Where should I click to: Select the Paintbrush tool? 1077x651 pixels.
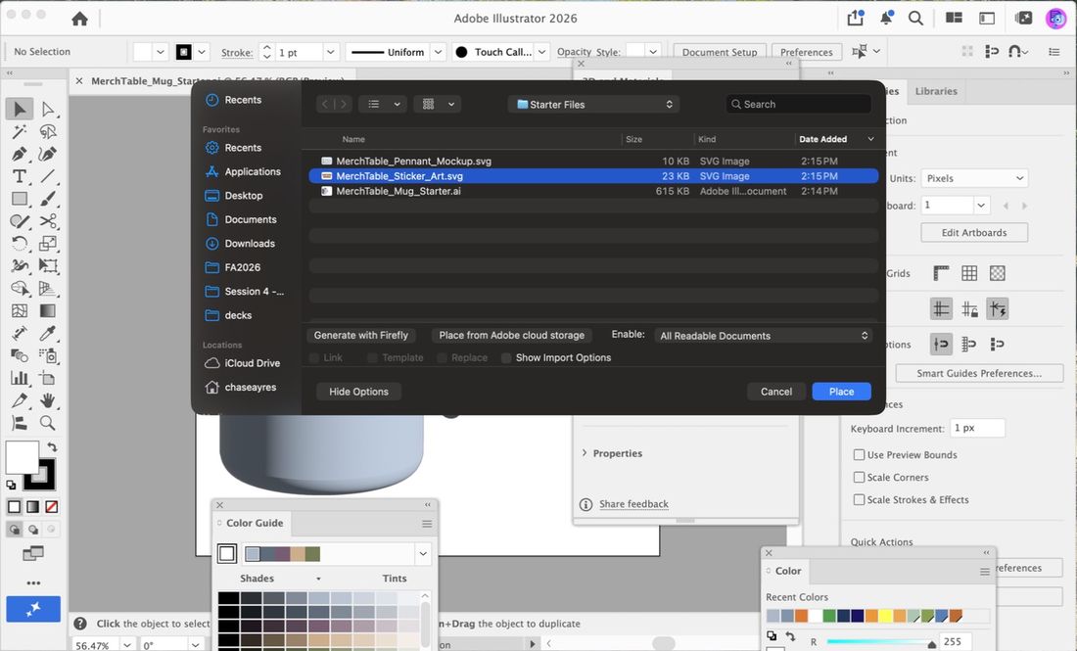(x=47, y=199)
